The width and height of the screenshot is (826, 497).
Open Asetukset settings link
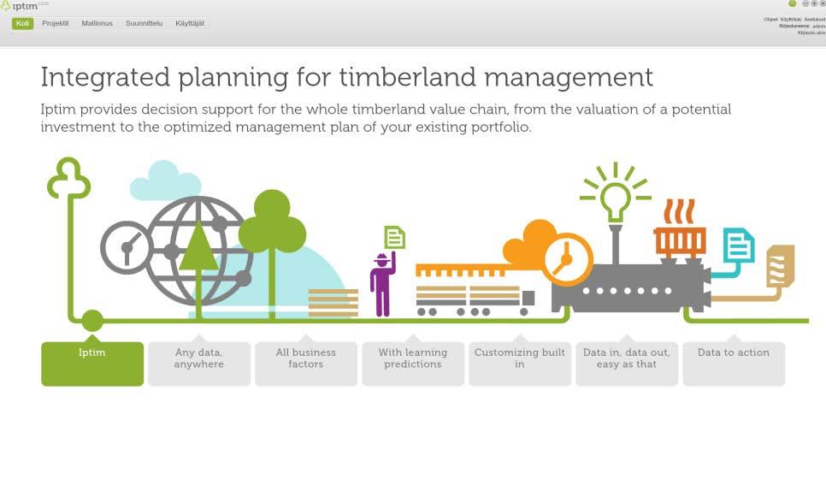[x=815, y=20]
